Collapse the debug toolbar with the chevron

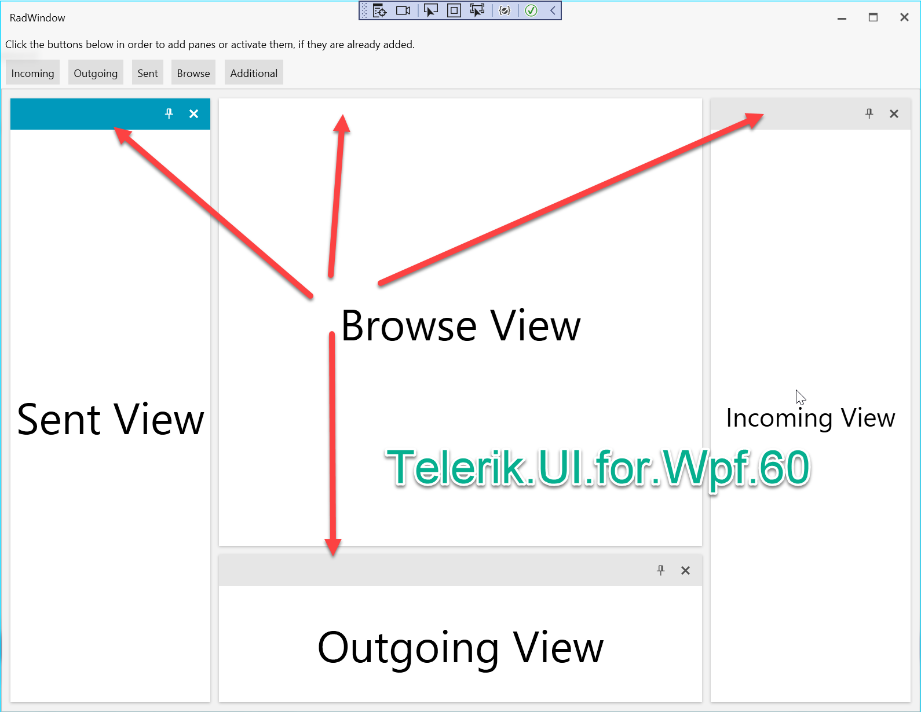click(x=553, y=10)
